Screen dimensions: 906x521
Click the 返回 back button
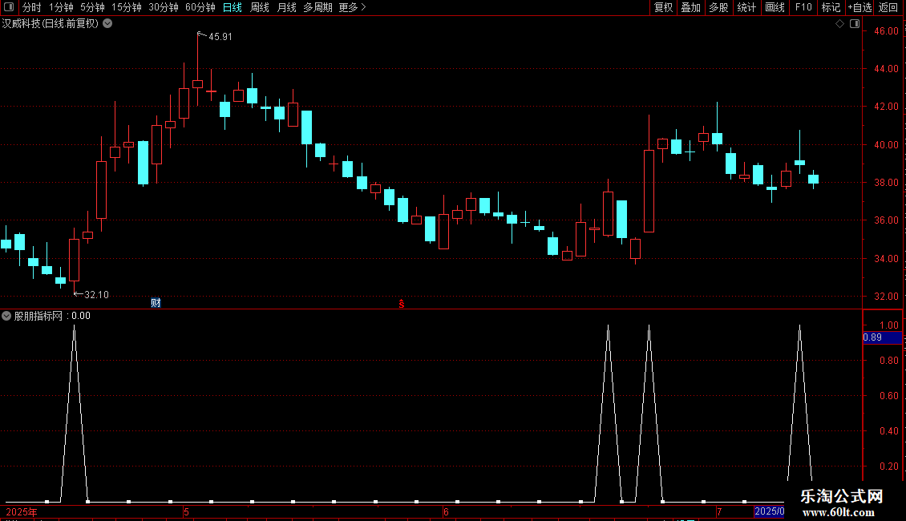pyautogui.click(x=888, y=7)
